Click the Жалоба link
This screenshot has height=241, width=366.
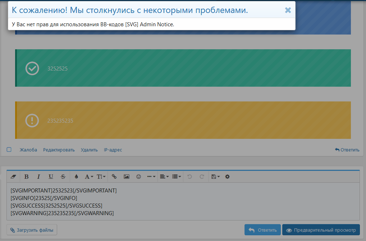pos(28,150)
